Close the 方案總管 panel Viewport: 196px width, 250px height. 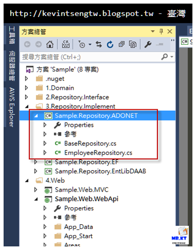(x=170, y=31)
